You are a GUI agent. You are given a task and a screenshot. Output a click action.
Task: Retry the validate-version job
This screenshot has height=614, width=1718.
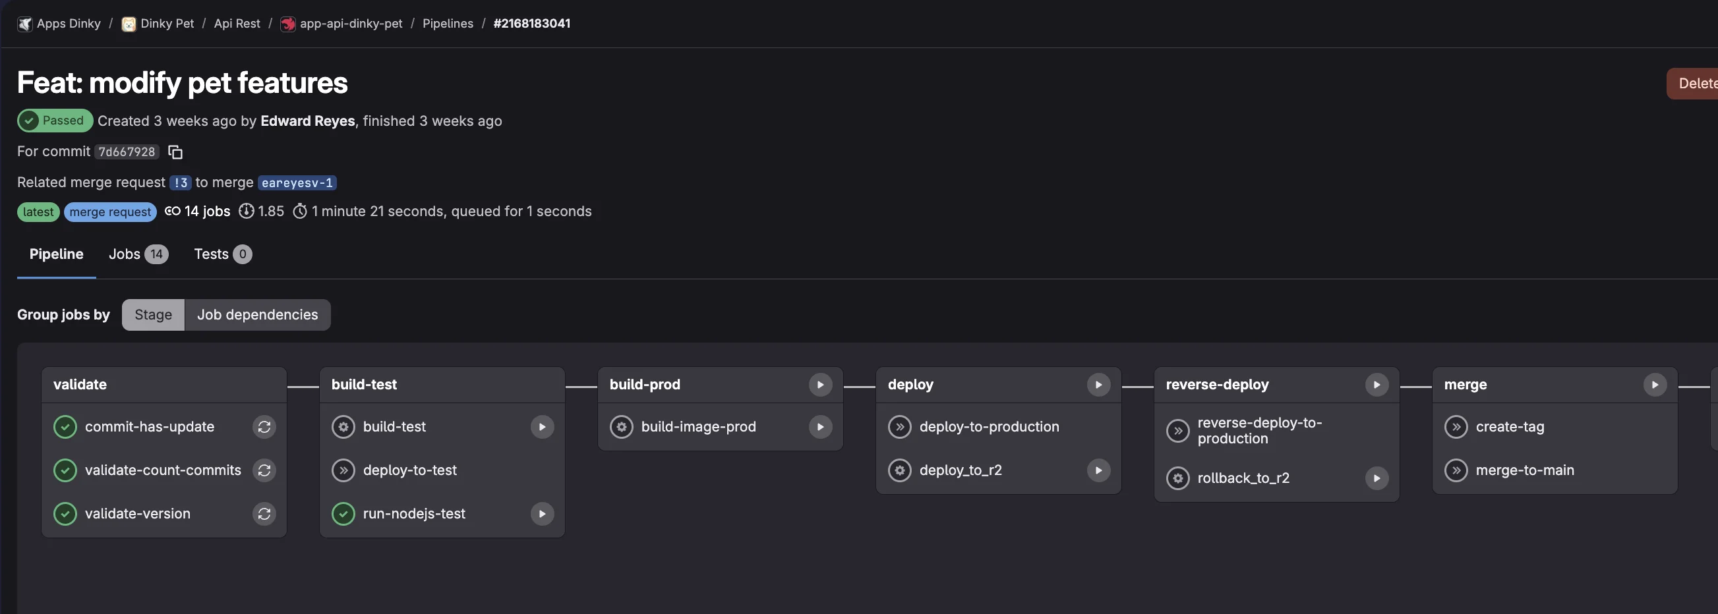point(264,513)
